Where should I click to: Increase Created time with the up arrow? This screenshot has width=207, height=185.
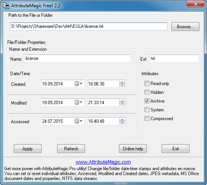click(122, 82)
